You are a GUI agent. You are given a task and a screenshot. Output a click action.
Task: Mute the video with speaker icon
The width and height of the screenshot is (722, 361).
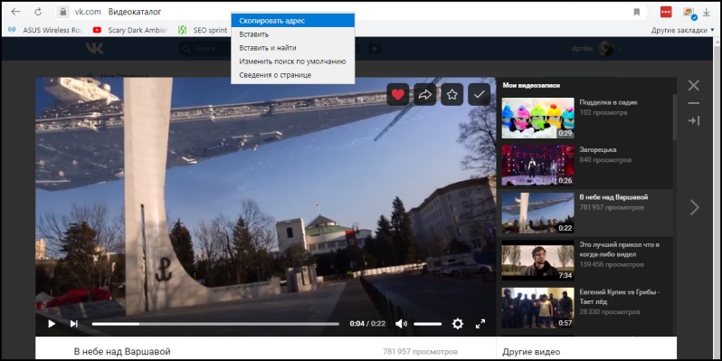pyautogui.click(x=401, y=324)
